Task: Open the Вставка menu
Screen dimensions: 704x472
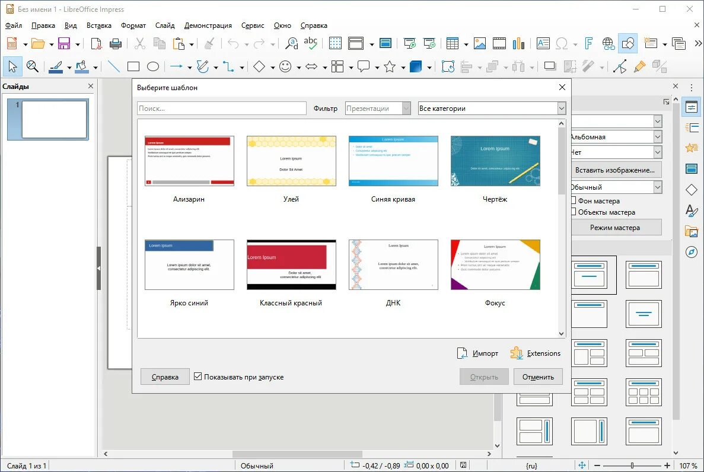Action: click(x=99, y=25)
